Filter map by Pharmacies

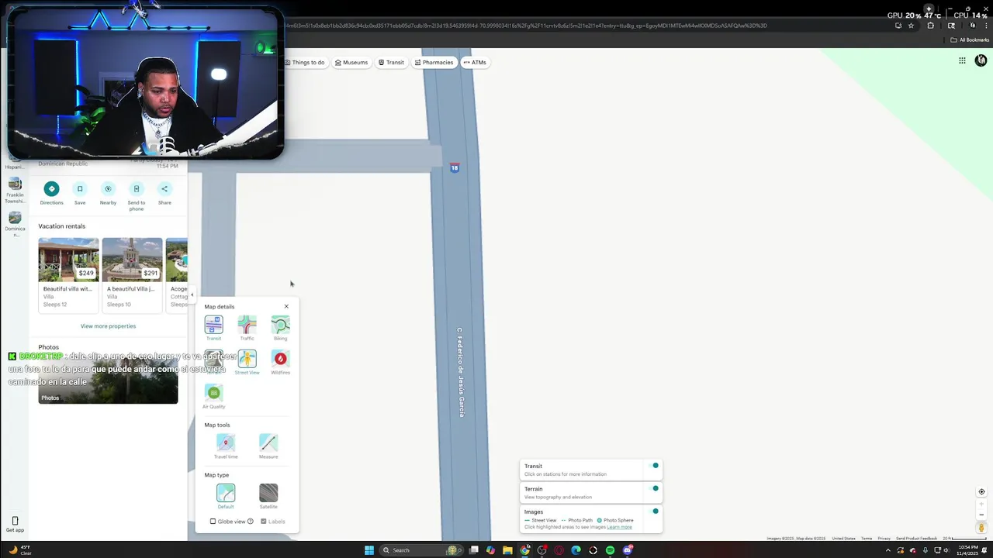point(434,62)
